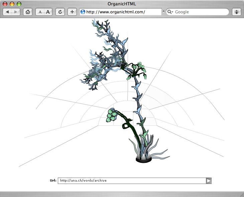
Task: Reload the current page
Action: (x=60, y=12)
